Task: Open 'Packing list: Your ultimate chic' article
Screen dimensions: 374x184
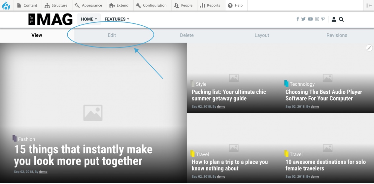Action: tap(229, 95)
